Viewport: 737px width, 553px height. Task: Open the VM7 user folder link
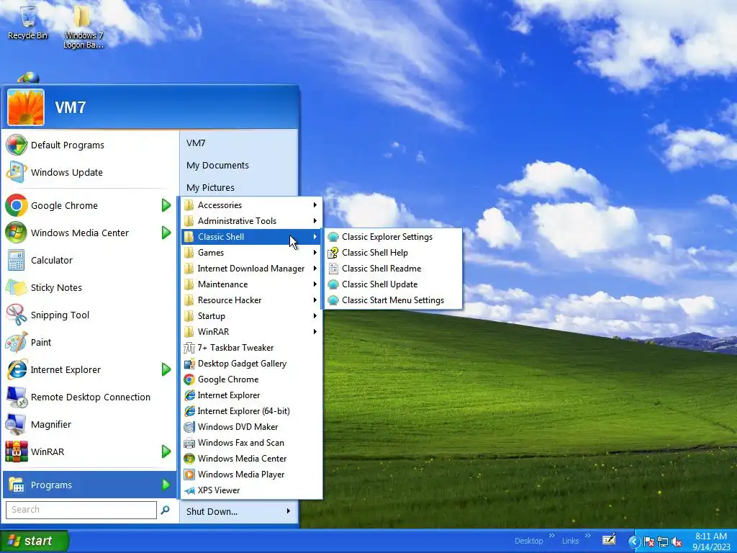(239, 143)
